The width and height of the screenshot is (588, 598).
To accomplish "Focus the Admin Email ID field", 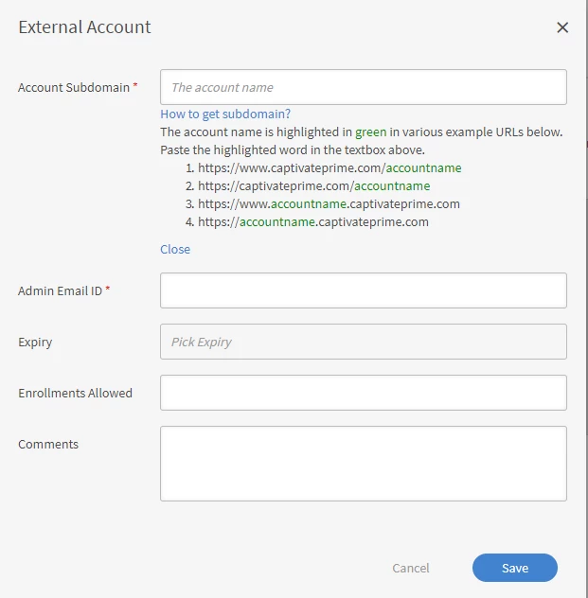I will 364,290.
